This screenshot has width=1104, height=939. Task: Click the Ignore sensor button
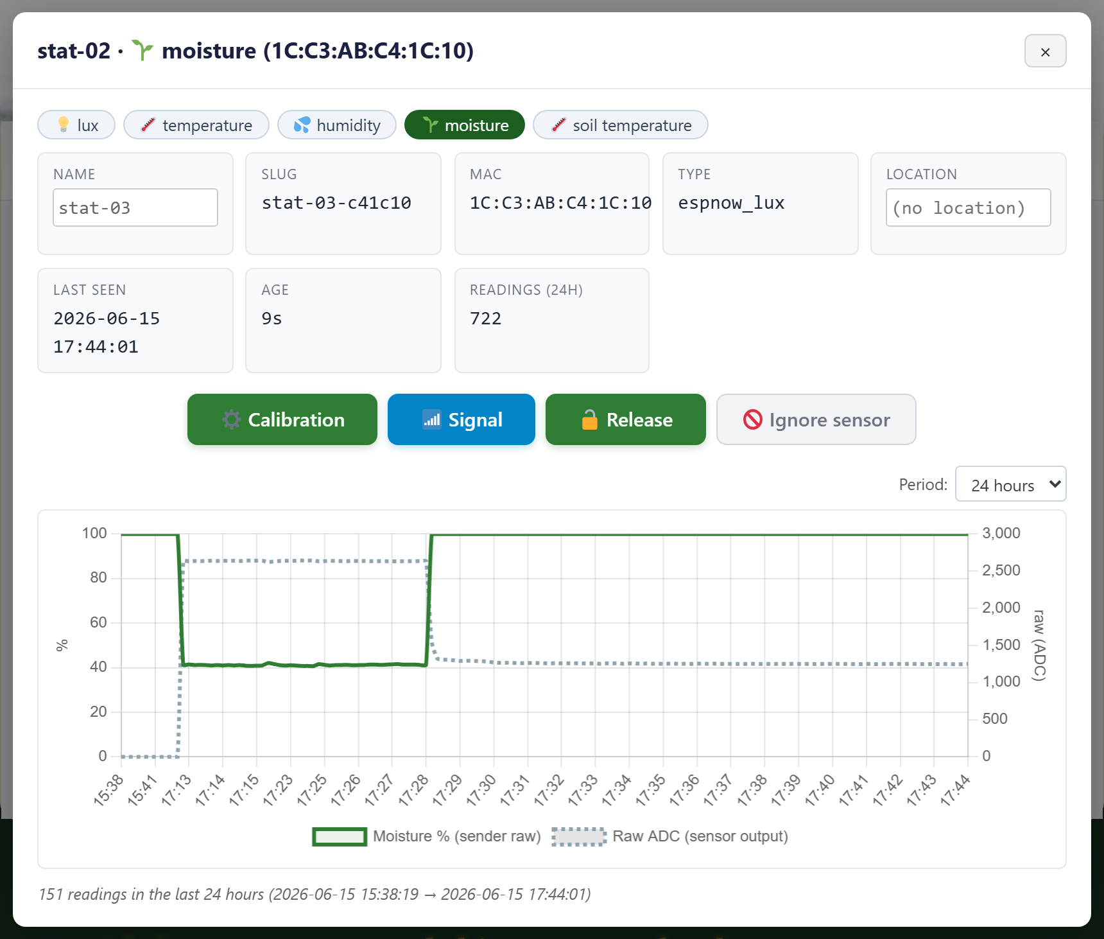(816, 419)
